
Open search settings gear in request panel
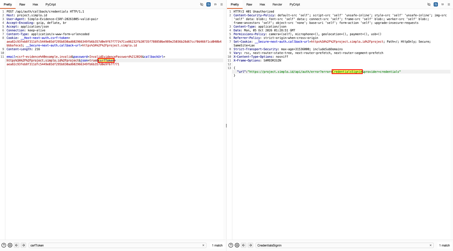[x=10, y=245]
